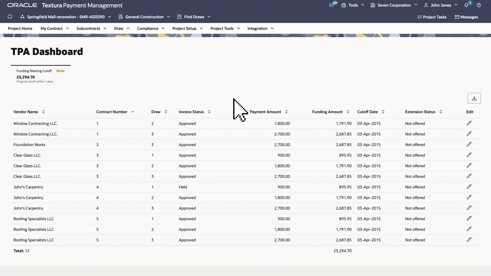Edit the Foundation Works row with pencil icon
491x276 pixels.
(469, 144)
